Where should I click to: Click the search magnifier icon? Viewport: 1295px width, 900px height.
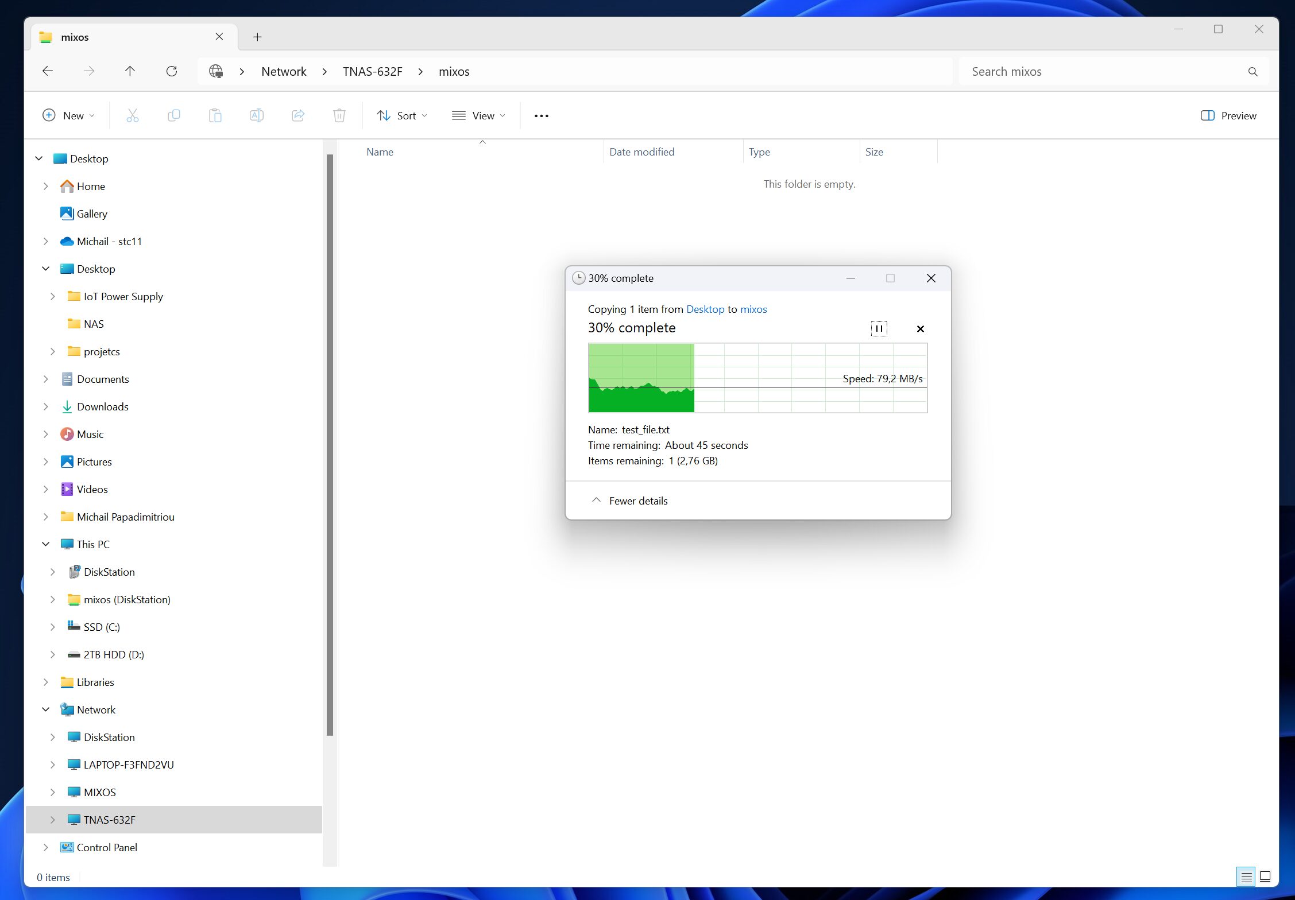1253,72
